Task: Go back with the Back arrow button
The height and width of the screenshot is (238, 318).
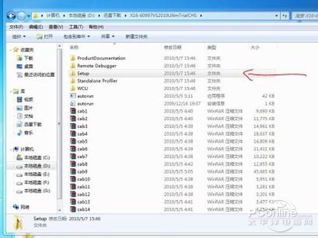Action: (x=11, y=16)
